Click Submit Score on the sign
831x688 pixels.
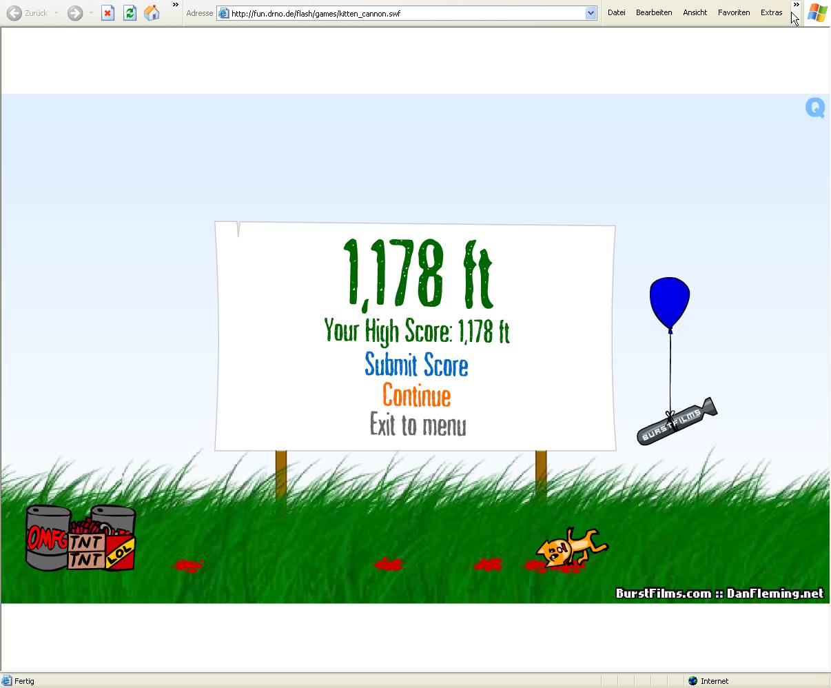[416, 365]
